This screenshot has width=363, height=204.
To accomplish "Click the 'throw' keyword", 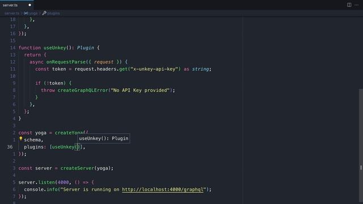I will tap(48, 90).
